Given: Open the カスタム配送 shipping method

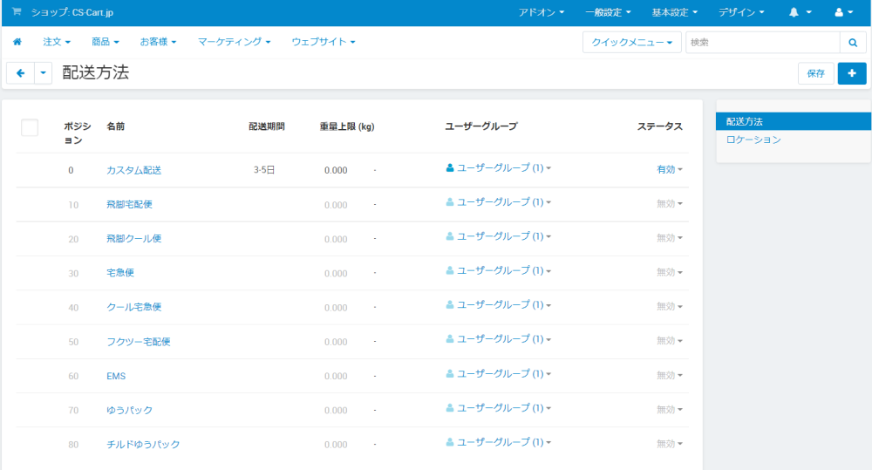Looking at the screenshot, I should (x=134, y=170).
